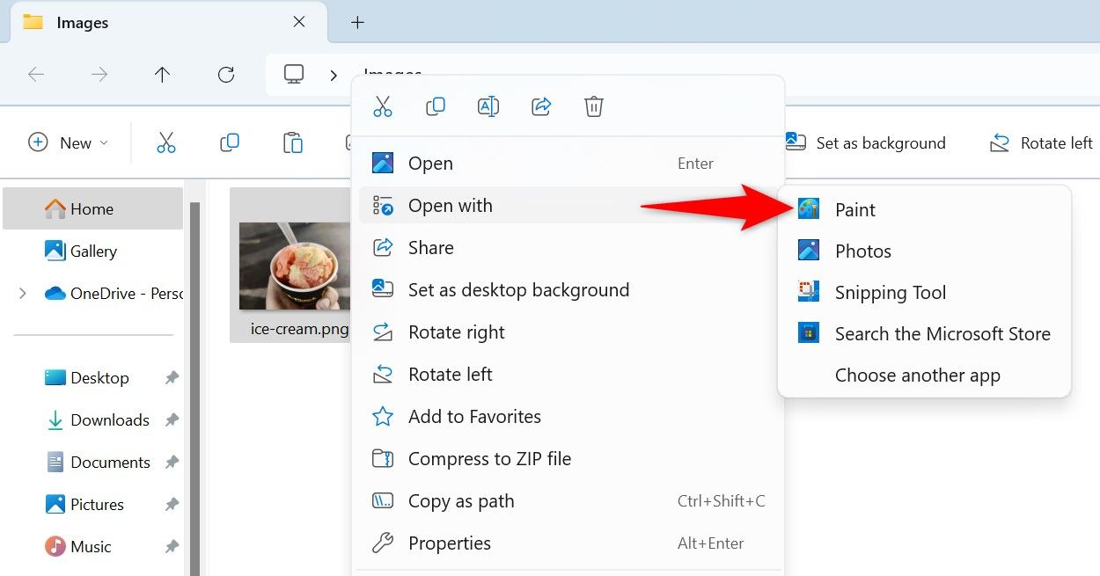Image resolution: width=1100 pixels, height=576 pixels.
Task: Select the ice-cream.png thumbnail
Action: click(x=295, y=266)
